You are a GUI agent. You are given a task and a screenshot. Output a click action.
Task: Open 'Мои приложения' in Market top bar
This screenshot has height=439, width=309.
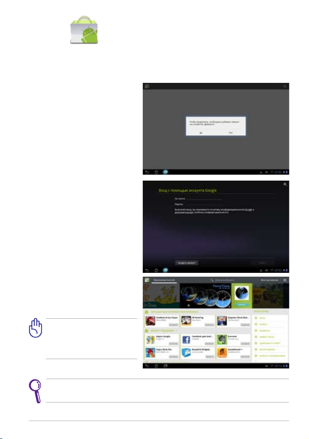[x=269, y=280]
